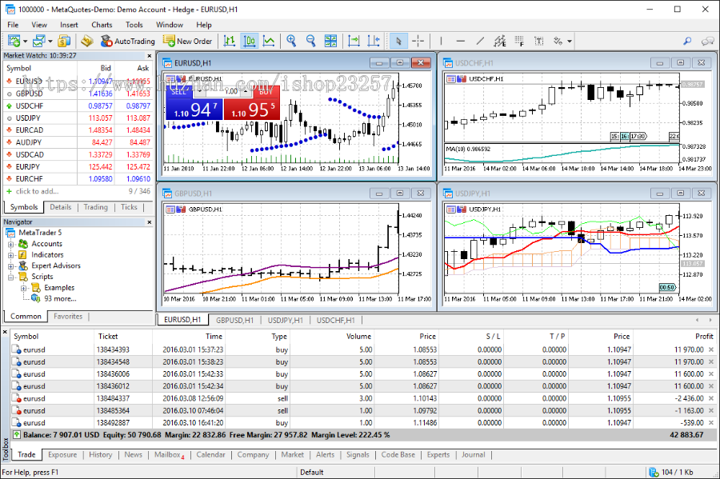Open the Favorites tab in Navigator

(x=68, y=316)
